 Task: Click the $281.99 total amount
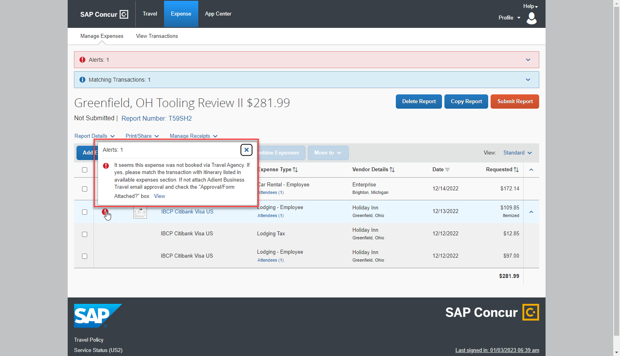point(509,276)
